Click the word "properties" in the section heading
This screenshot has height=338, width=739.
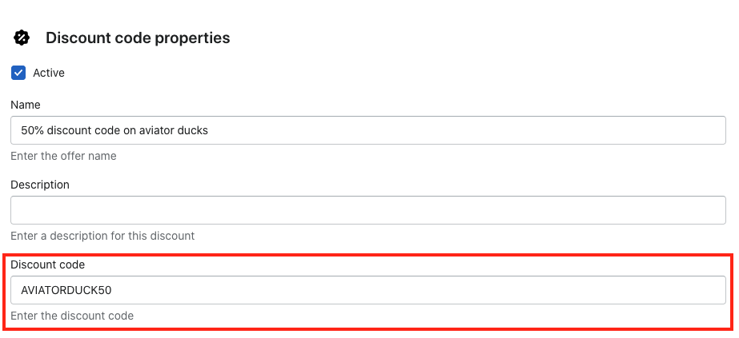(192, 38)
